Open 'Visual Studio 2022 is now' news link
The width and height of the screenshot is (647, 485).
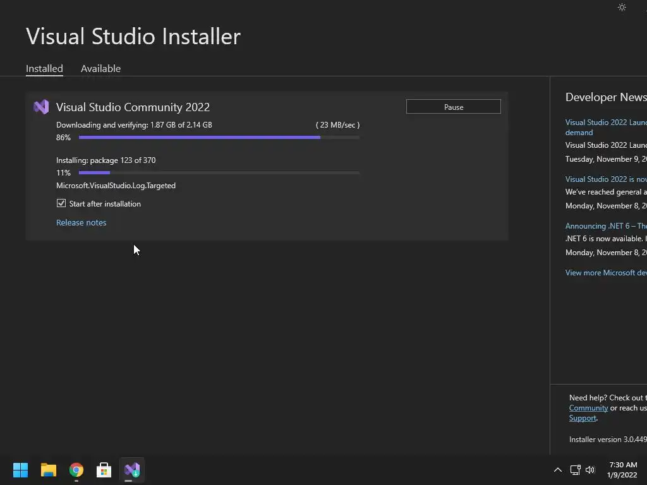click(606, 179)
